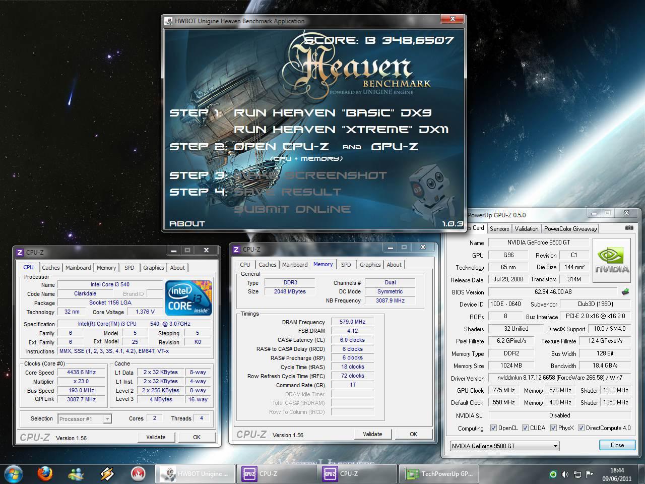This screenshot has height=484, width=645.
Task: Click SUBMIT ONLINE in Heaven window
Action: [292, 209]
